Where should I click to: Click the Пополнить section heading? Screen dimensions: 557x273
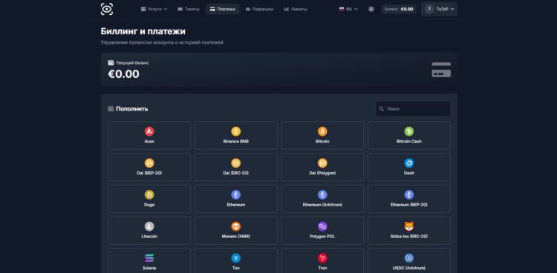pos(131,109)
